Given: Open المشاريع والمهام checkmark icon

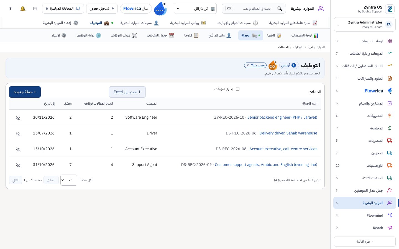Looking at the screenshot, I should click(390, 103).
